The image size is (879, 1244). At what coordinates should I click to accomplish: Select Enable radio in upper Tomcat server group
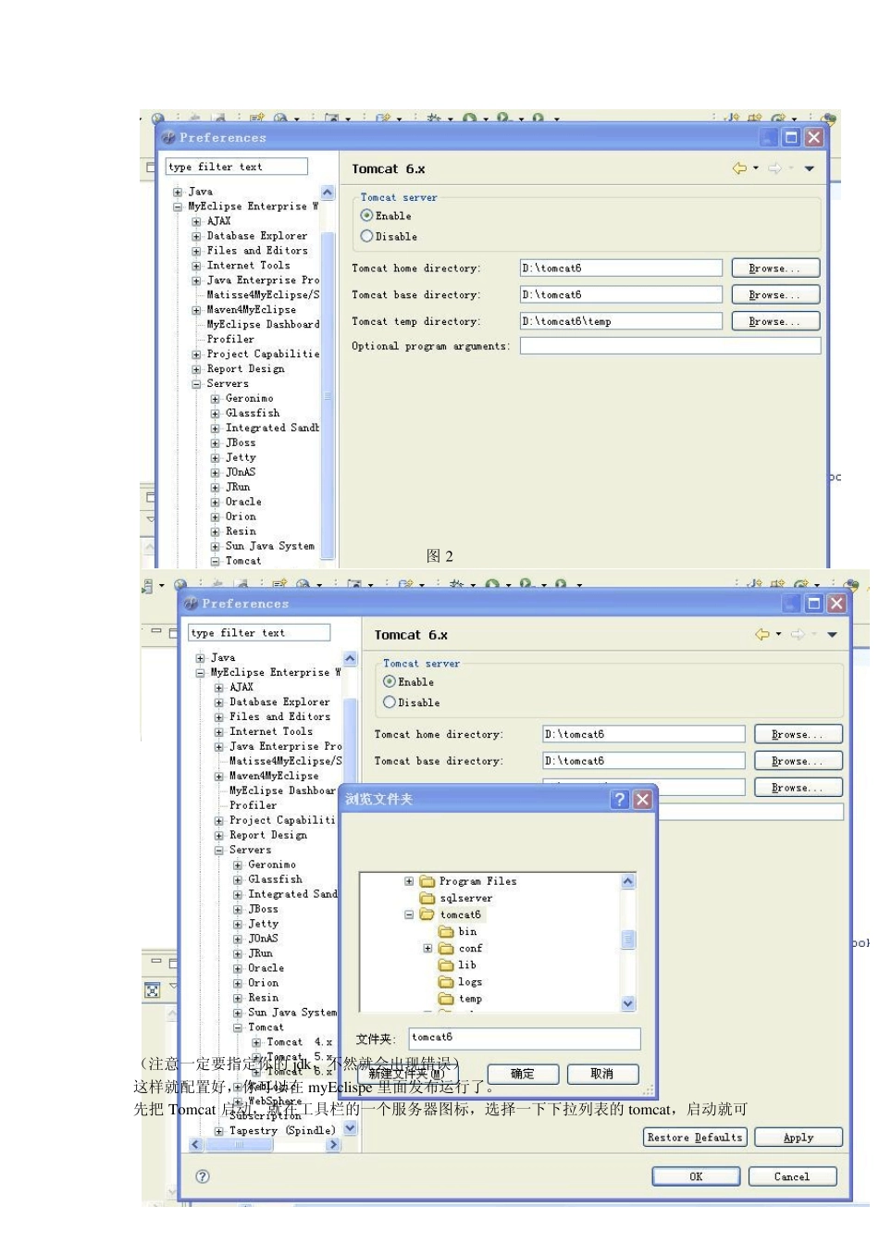pyautogui.click(x=367, y=216)
